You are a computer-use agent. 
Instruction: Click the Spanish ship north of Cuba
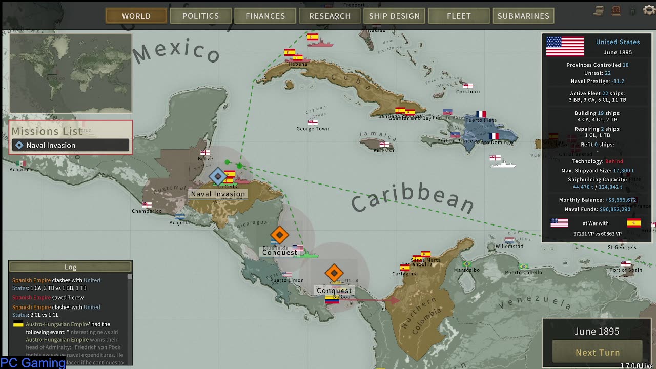321,44
